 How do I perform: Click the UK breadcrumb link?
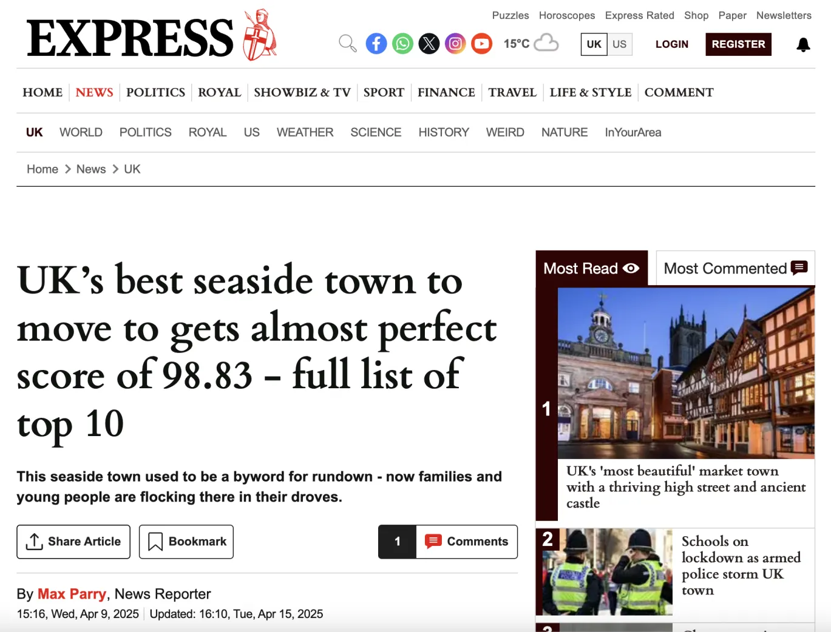[132, 169]
